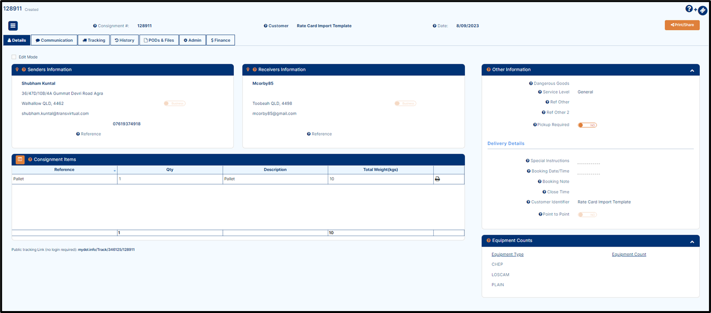Select the LOSCAM equipment row

pos(500,275)
